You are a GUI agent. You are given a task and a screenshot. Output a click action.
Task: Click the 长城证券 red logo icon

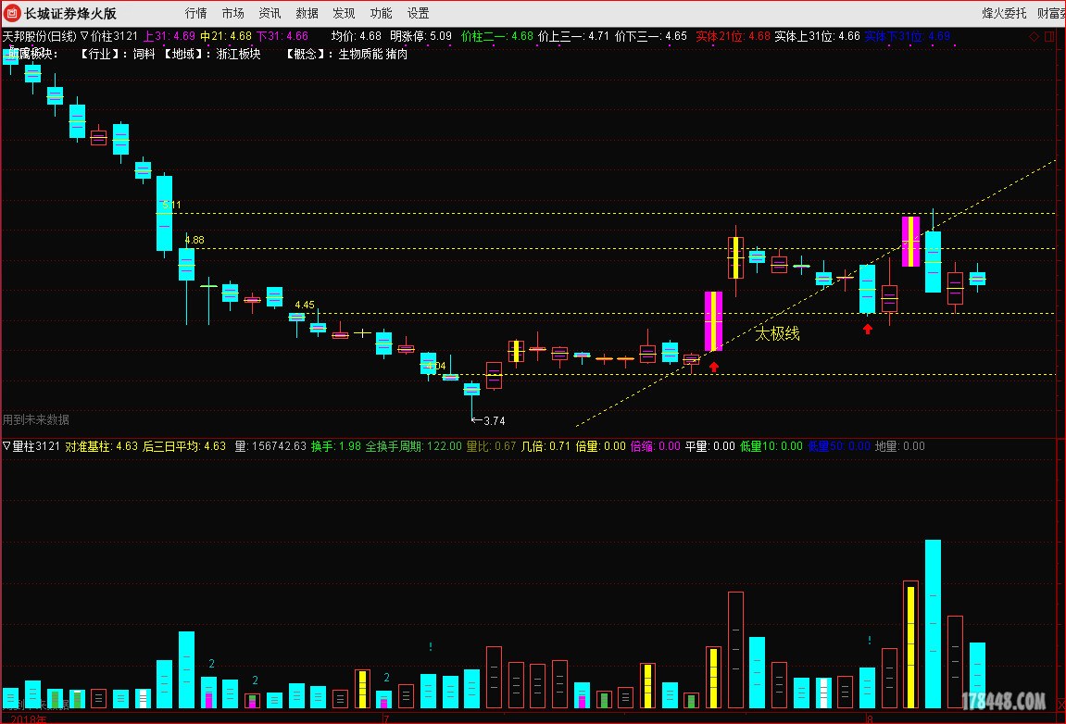coord(12,13)
